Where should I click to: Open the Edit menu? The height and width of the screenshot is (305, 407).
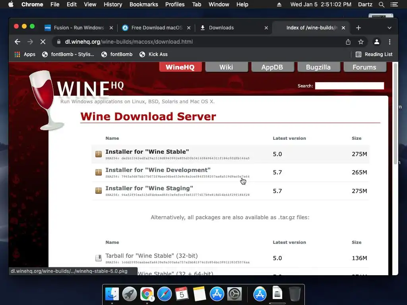(x=72, y=4)
